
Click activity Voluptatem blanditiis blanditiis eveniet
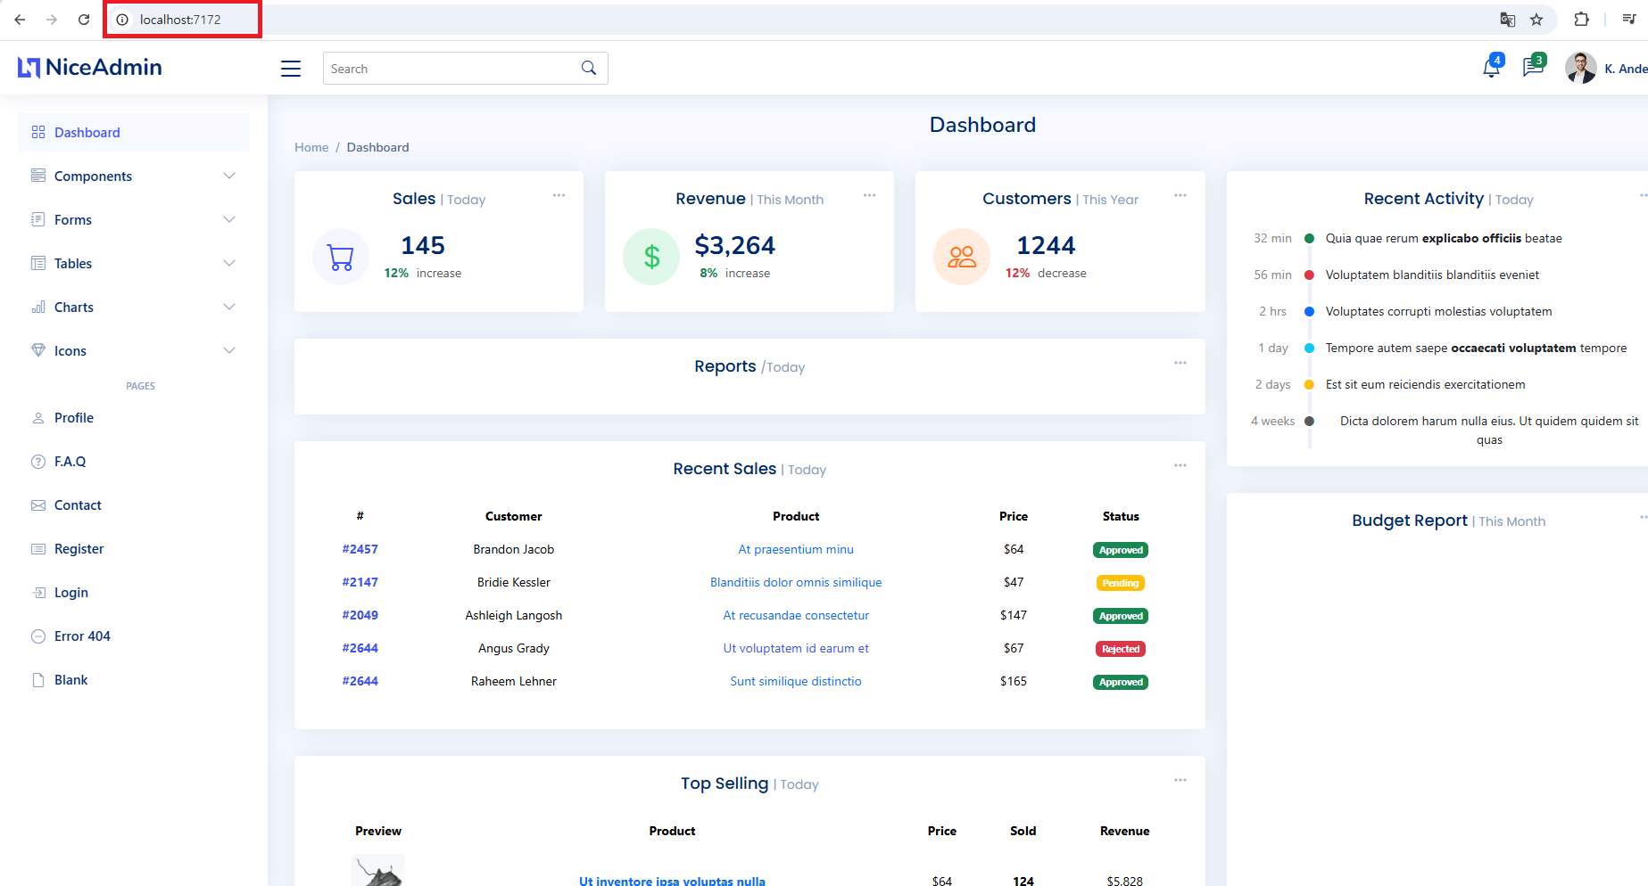point(1432,275)
